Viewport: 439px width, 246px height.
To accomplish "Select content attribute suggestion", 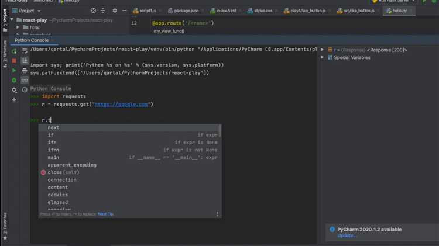I will 129,188.
